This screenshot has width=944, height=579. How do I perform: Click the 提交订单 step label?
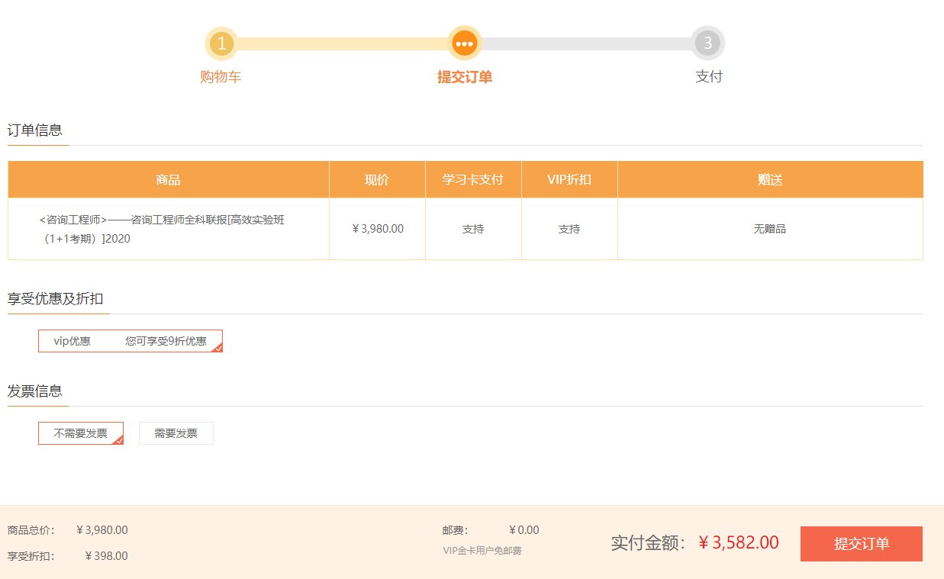coord(465,77)
